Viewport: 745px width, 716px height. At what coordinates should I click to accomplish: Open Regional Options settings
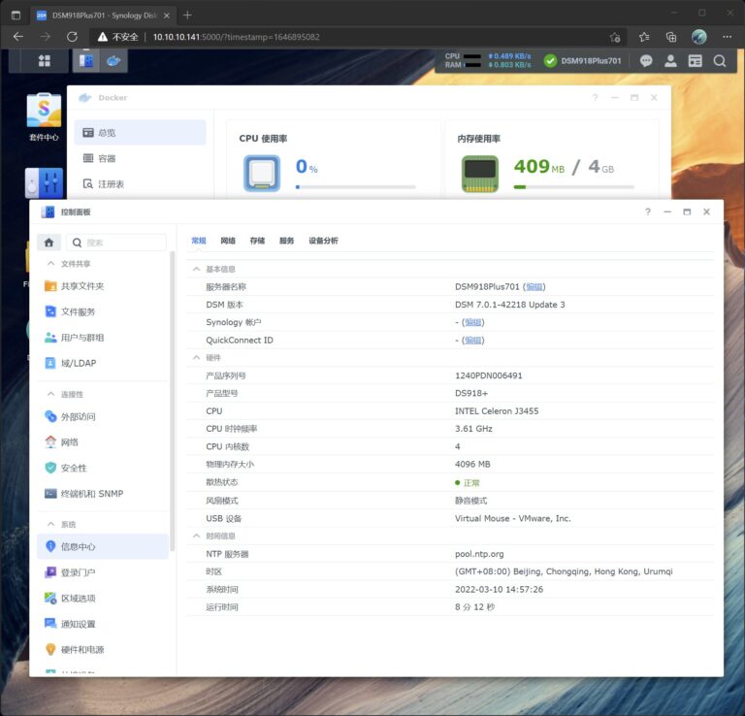(x=103, y=599)
